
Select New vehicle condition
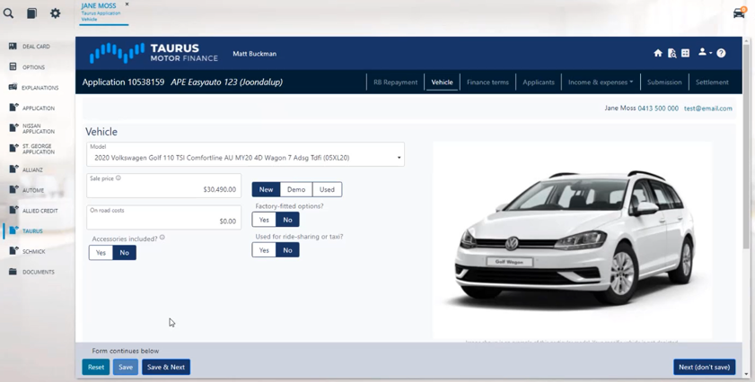(x=266, y=189)
